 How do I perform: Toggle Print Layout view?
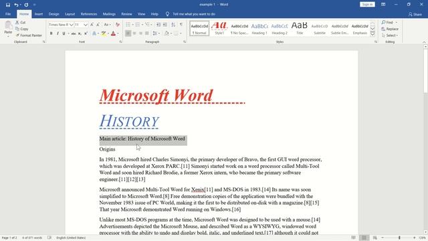(x=364, y=238)
